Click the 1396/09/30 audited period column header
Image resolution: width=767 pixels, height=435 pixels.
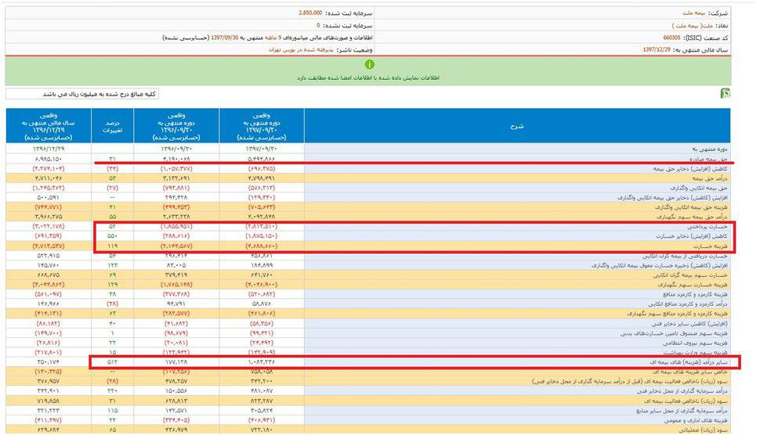(x=176, y=127)
